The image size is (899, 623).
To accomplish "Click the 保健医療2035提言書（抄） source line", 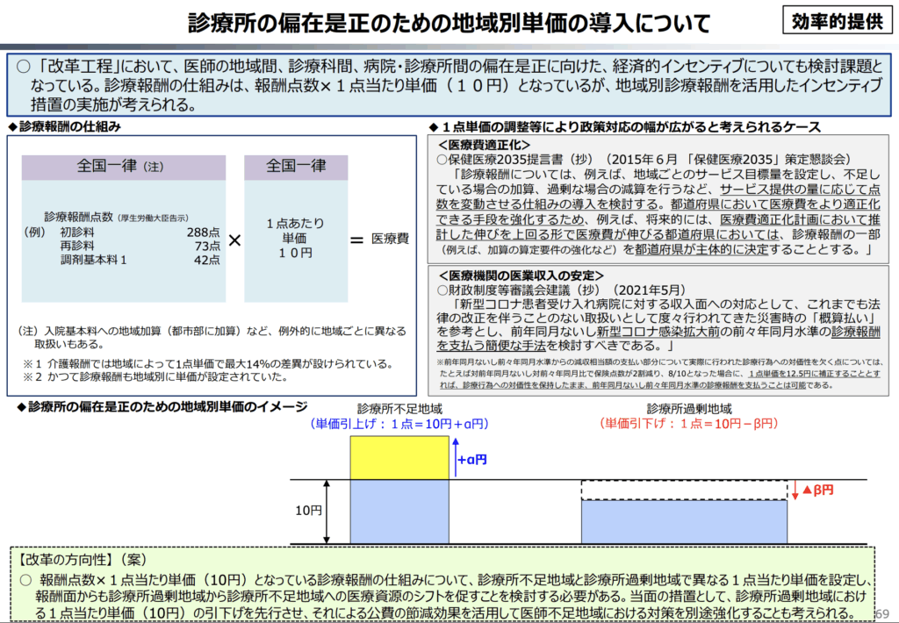I will (644, 160).
